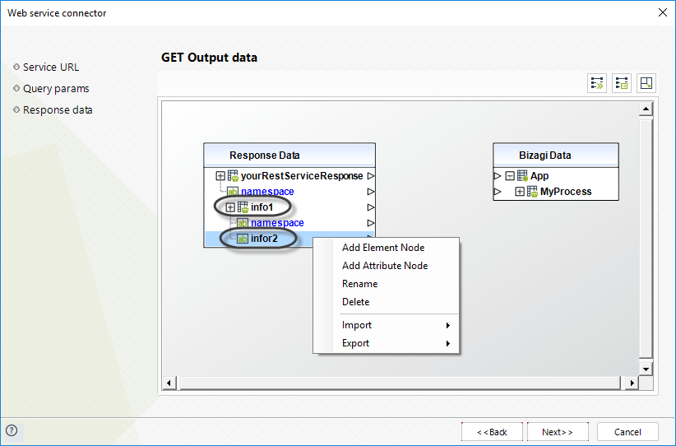Screen dimensions: 676x446
Task: Close the Web service connector dialog
Action: coord(663,12)
